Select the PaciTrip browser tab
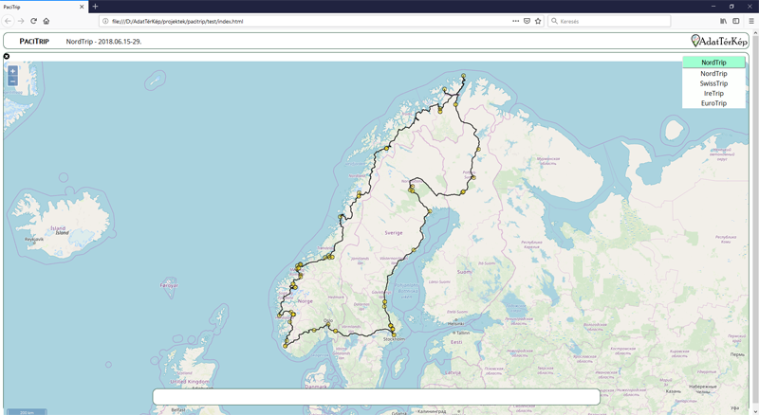Viewport: 759px width, 415px height. (x=44, y=7)
